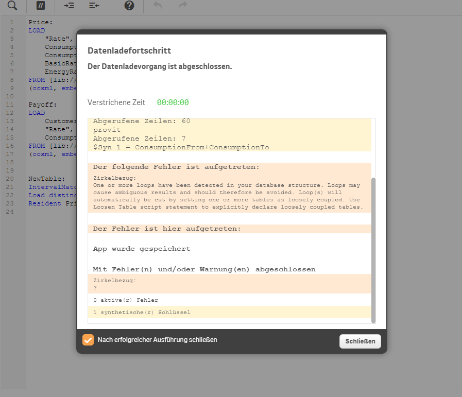The height and width of the screenshot is (397, 462).
Task: Click the '(ooxml,' text on line 9
Action: click(42, 89)
